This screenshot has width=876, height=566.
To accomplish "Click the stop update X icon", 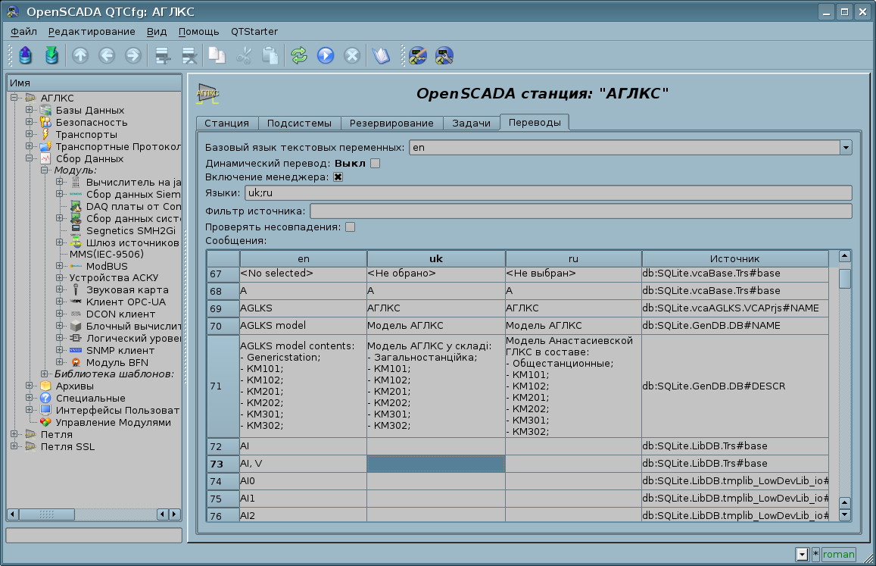I will 352,55.
